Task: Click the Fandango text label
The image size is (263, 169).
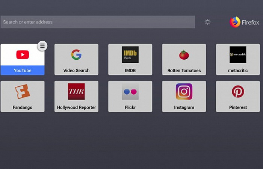Action: click(23, 107)
